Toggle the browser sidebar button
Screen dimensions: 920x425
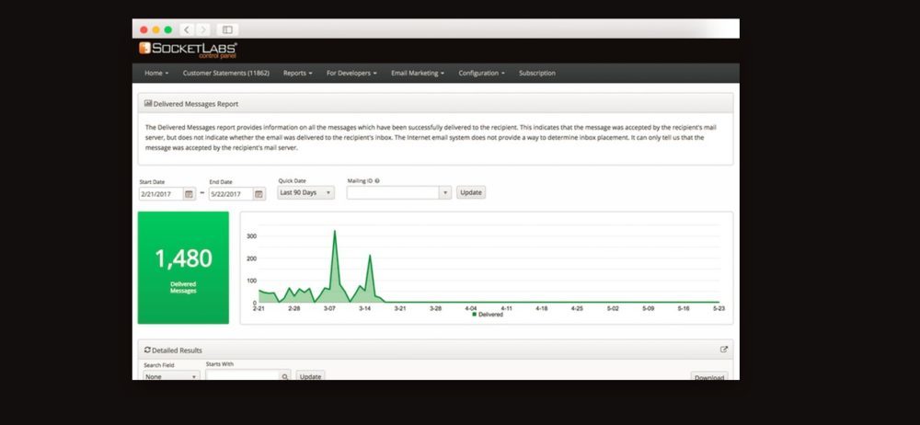227,29
